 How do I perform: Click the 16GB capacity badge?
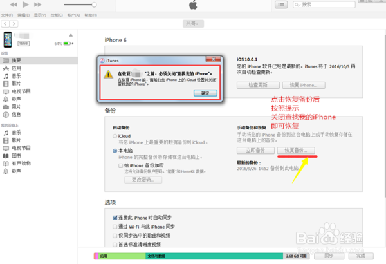[x=23, y=44]
